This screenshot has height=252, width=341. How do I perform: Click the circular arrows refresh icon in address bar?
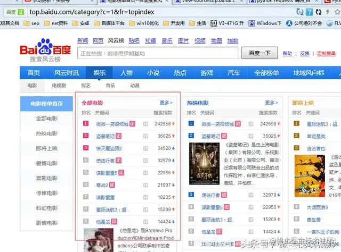click(x=319, y=12)
